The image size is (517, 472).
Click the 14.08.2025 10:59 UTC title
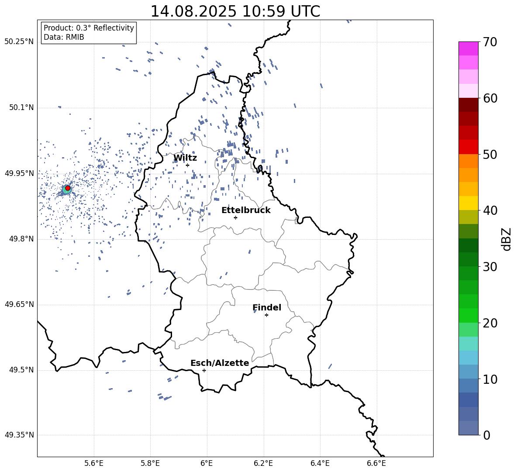click(x=235, y=11)
